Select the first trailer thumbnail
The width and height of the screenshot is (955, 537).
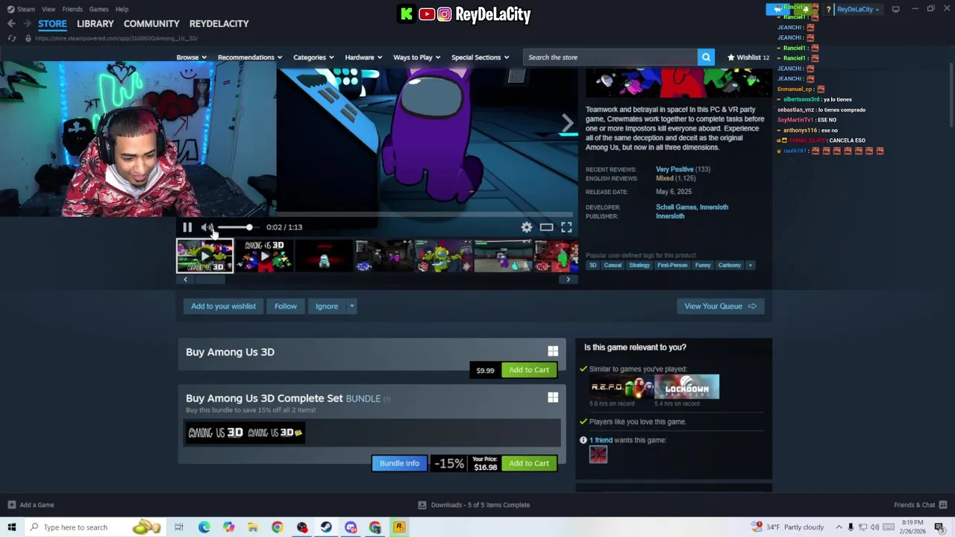pos(204,256)
